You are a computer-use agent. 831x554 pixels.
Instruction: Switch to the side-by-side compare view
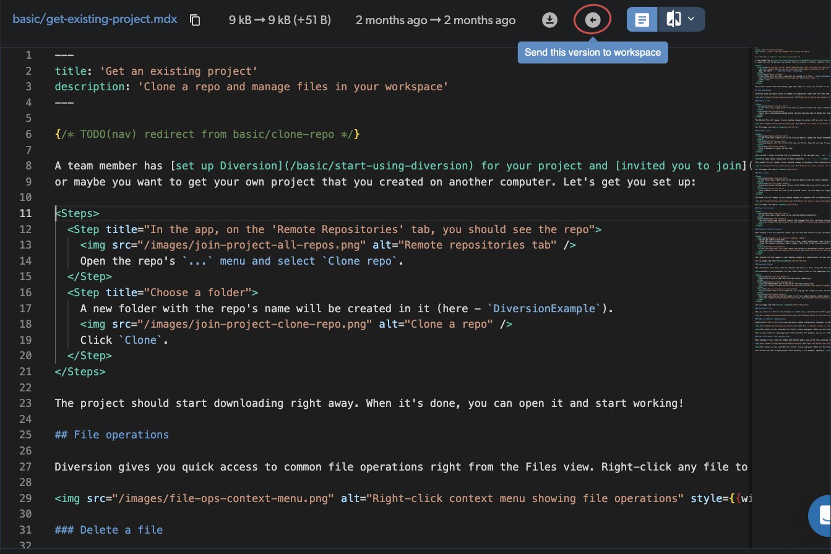673,20
